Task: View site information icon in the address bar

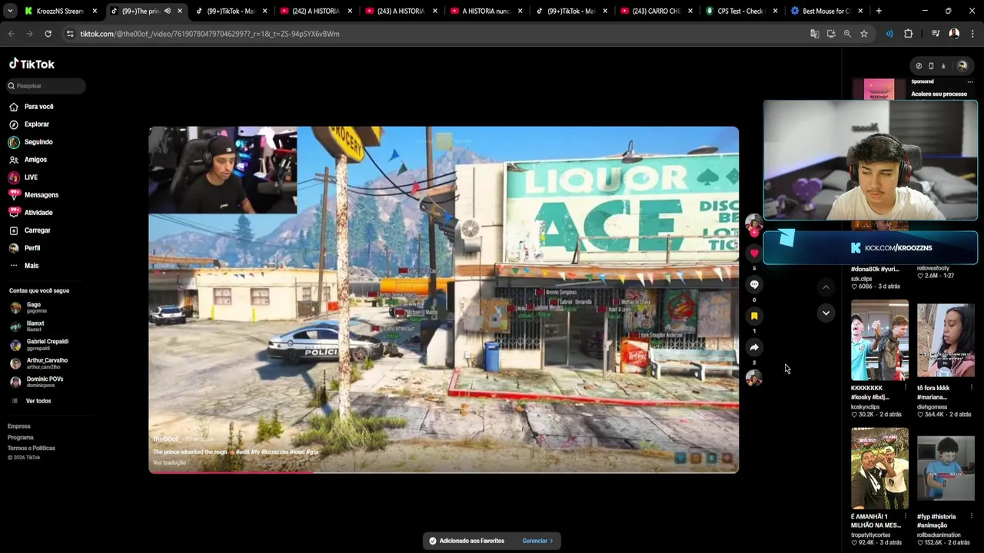Action: [x=70, y=34]
